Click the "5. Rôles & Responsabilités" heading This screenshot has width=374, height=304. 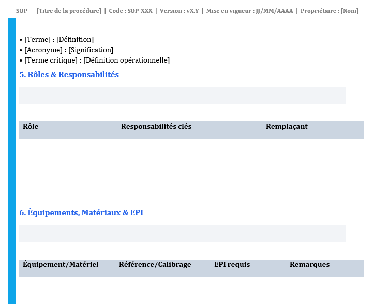point(69,75)
